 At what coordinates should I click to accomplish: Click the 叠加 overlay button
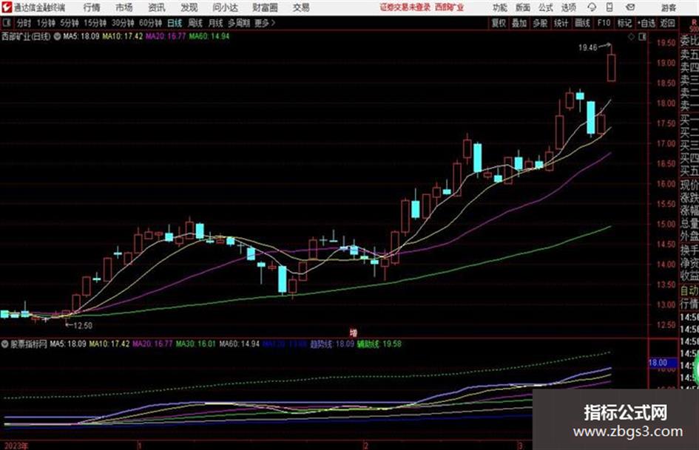(519, 23)
